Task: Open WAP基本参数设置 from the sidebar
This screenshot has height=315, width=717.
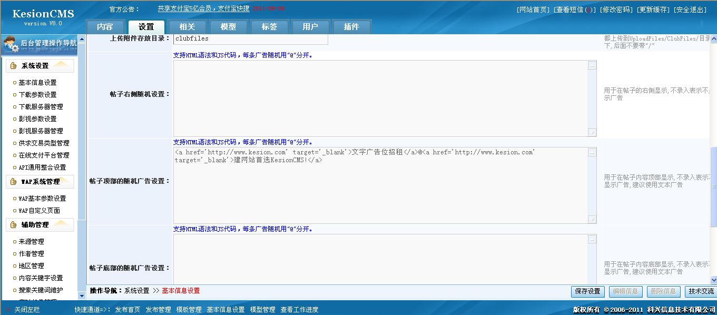Action: (42, 198)
